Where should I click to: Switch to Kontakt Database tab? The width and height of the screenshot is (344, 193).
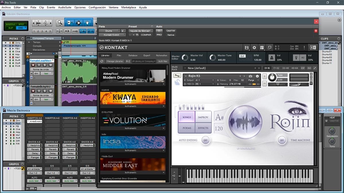point(133,55)
